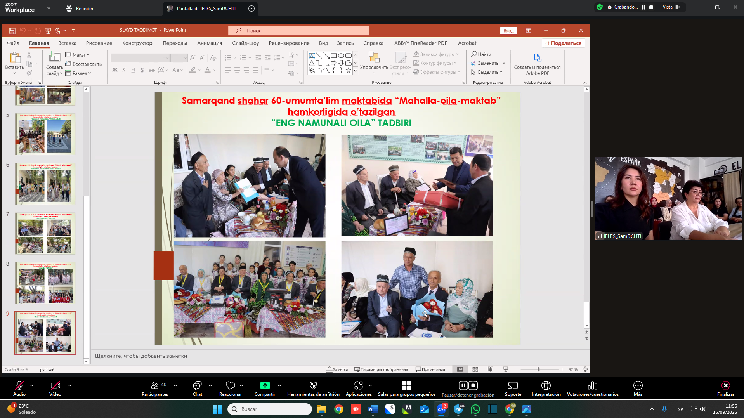
Task: Toggle italic К formatting
Action: 124,70
